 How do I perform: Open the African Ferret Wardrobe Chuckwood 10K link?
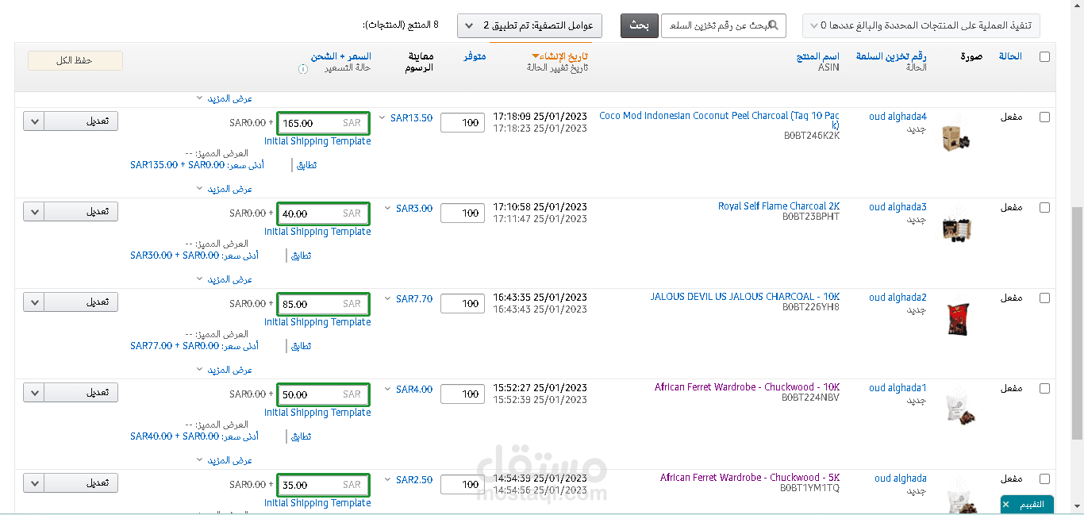click(748, 387)
